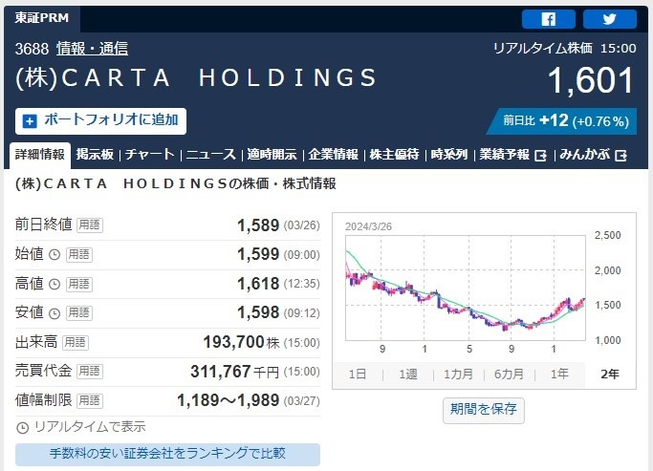
Task: Open 用語 glossary for 高値
Action: coord(79,284)
